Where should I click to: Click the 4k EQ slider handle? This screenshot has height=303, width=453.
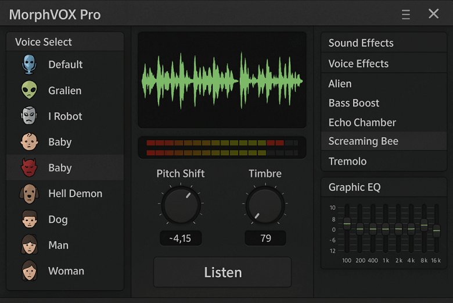pyautogui.click(x=411, y=229)
